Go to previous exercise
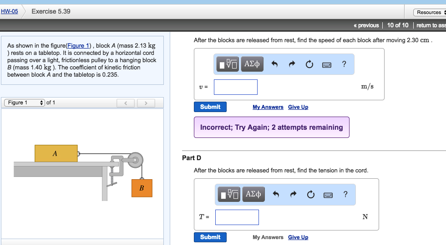The width and height of the screenshot is (446, 245). point(366,25)
